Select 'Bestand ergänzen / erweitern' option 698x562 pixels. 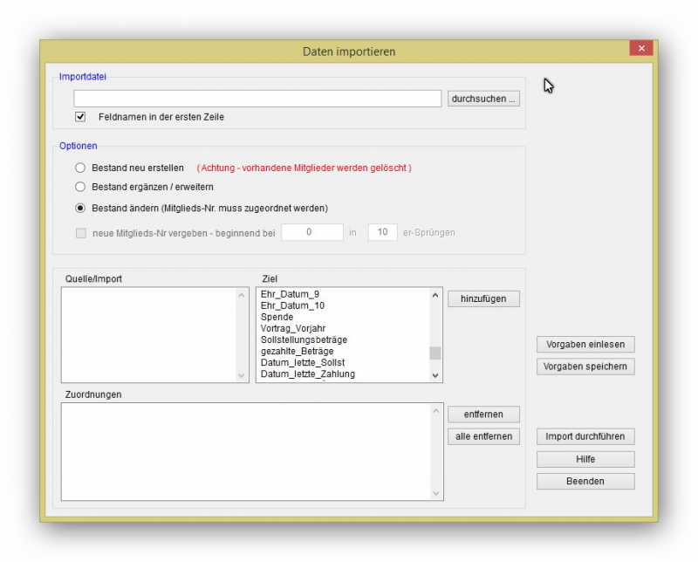80,187
